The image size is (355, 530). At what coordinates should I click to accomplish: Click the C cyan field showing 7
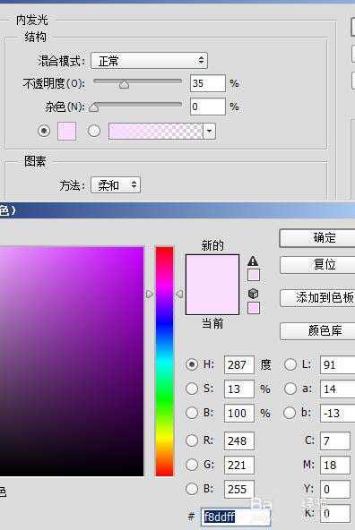click(335, 440)
